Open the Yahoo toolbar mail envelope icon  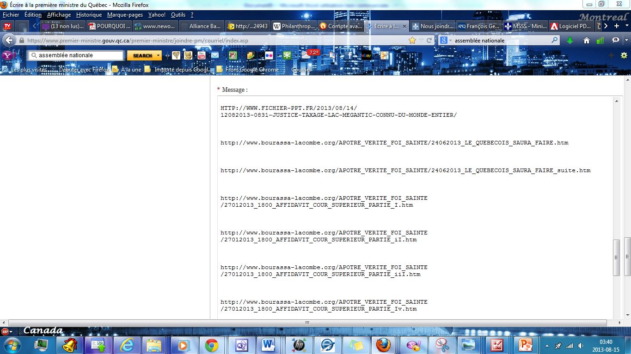coord(215,55)
